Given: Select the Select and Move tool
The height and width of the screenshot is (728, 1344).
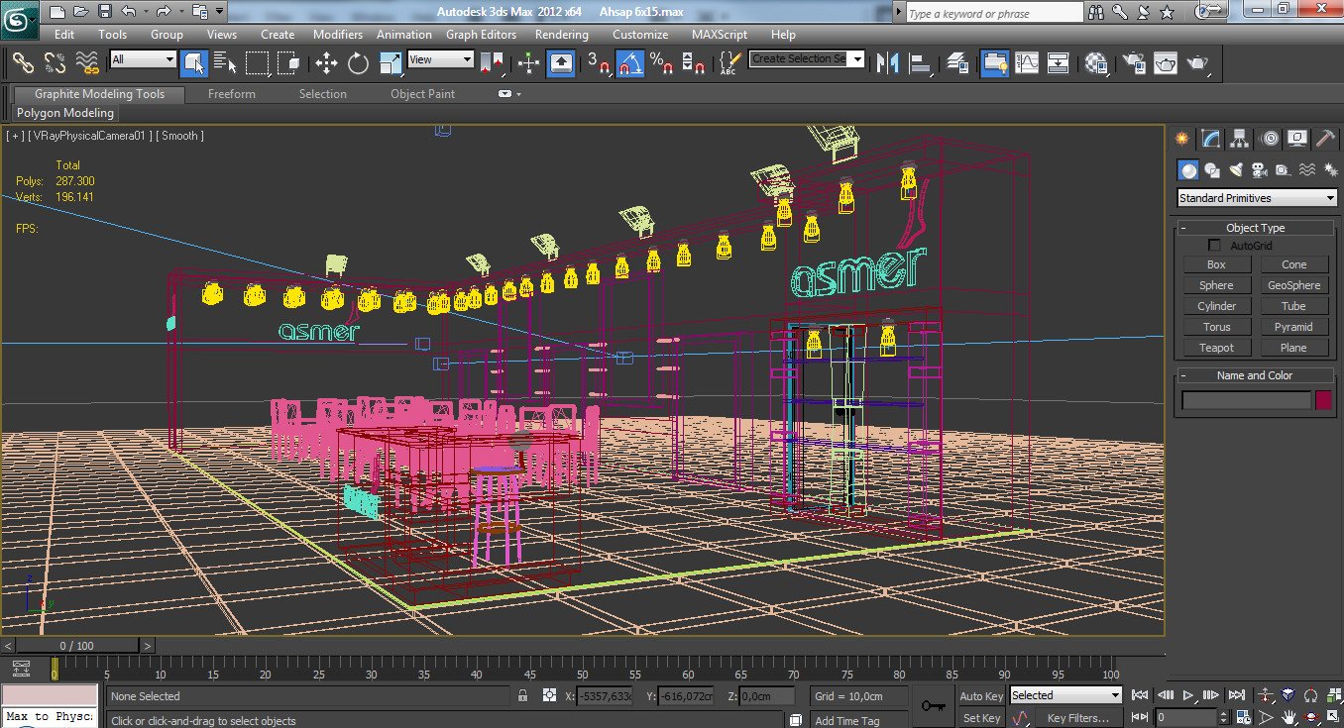Looking at the screenshot, I should coord(328,63).
